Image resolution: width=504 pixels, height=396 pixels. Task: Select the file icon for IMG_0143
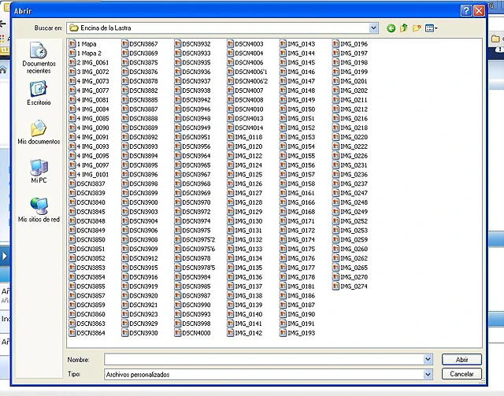283,44
